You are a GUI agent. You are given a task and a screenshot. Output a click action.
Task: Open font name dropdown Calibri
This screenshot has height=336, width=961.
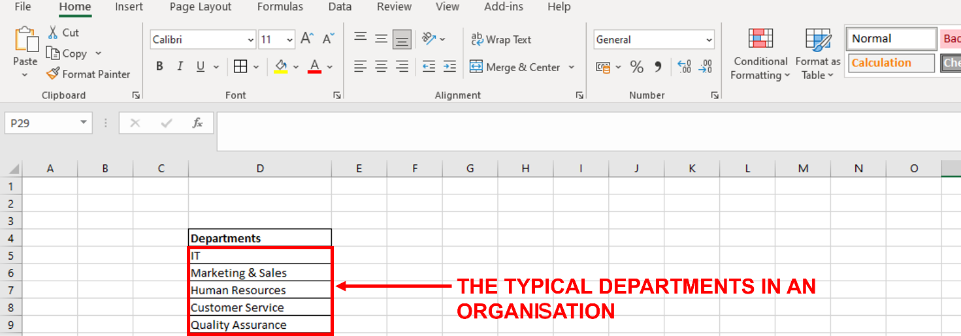[251, 40]
